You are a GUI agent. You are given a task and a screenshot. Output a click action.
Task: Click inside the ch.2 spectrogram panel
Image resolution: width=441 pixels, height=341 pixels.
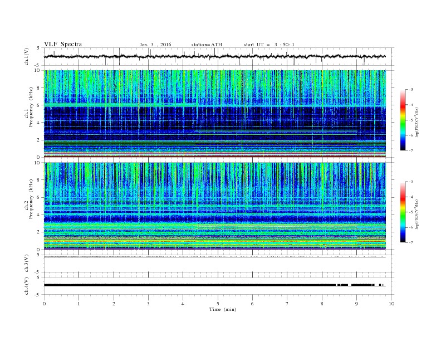click(x=214, y=206)
